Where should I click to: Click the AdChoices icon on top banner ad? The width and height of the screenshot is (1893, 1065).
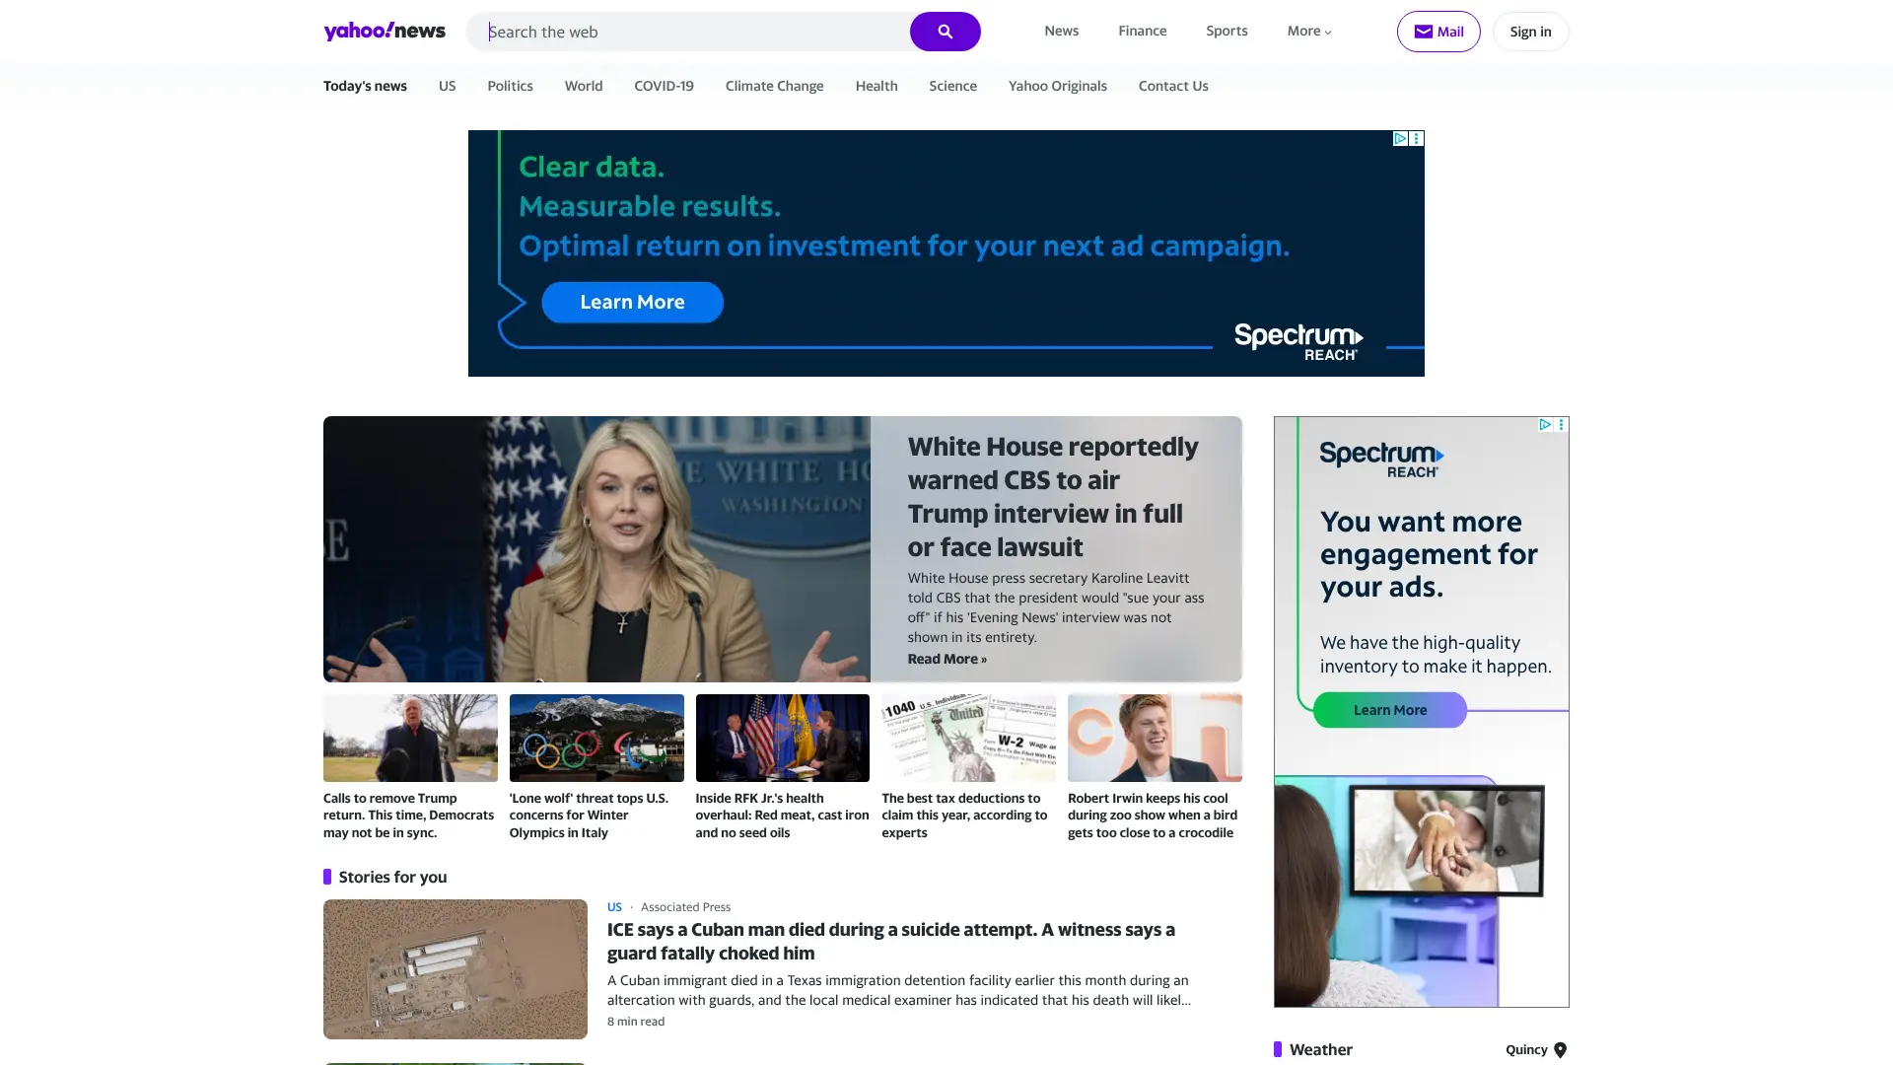pos(1399,139)
